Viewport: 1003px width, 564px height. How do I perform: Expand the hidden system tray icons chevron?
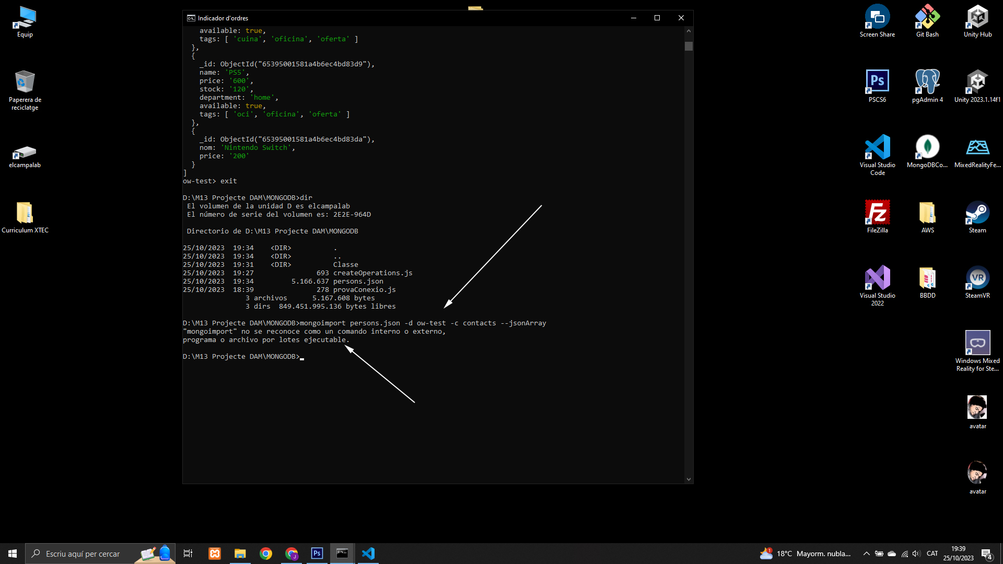pyautogui.click(x=866, y=554)
